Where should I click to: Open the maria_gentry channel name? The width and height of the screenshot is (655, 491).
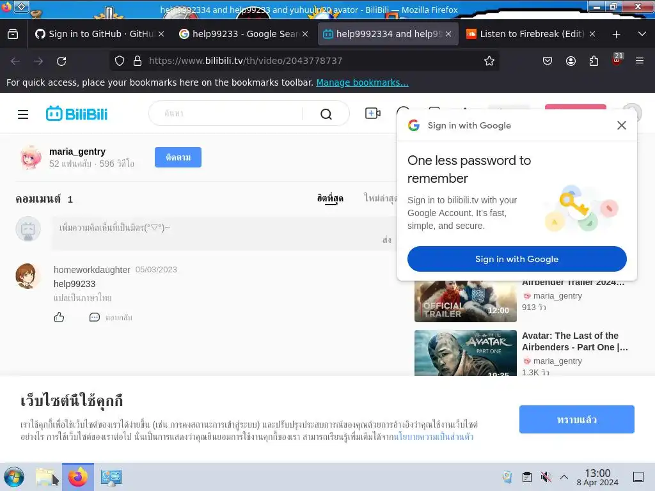tap(77, 152)
